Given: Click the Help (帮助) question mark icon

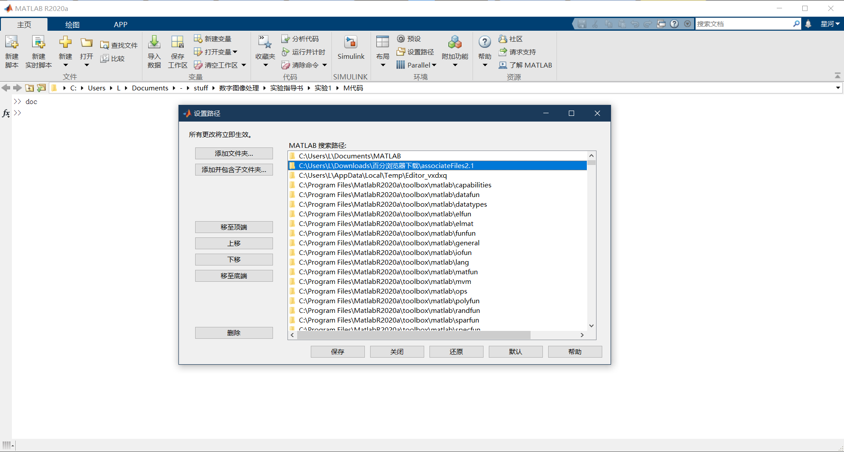Looking at the screenshot, I should coord(484,42).
